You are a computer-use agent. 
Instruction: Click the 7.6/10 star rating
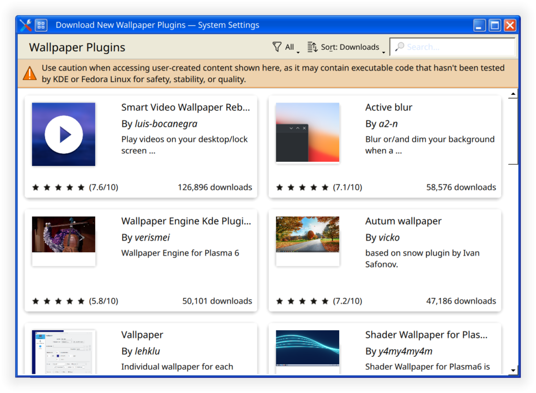click(75, 187)
